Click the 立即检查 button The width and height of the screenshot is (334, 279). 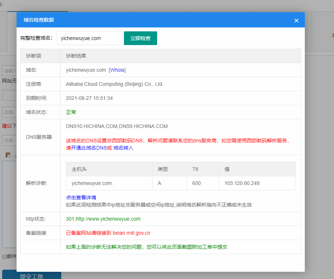point(140,38)
